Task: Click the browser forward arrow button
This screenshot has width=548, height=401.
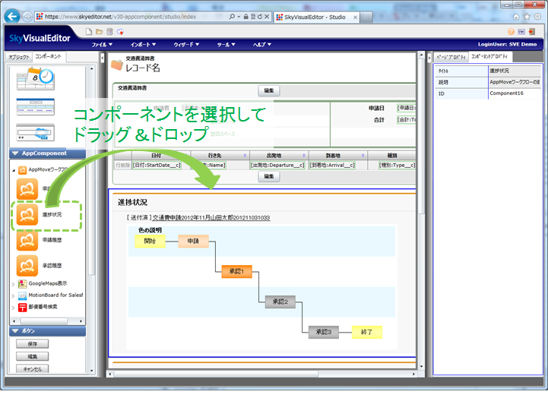Action: (x=27, y=17)
